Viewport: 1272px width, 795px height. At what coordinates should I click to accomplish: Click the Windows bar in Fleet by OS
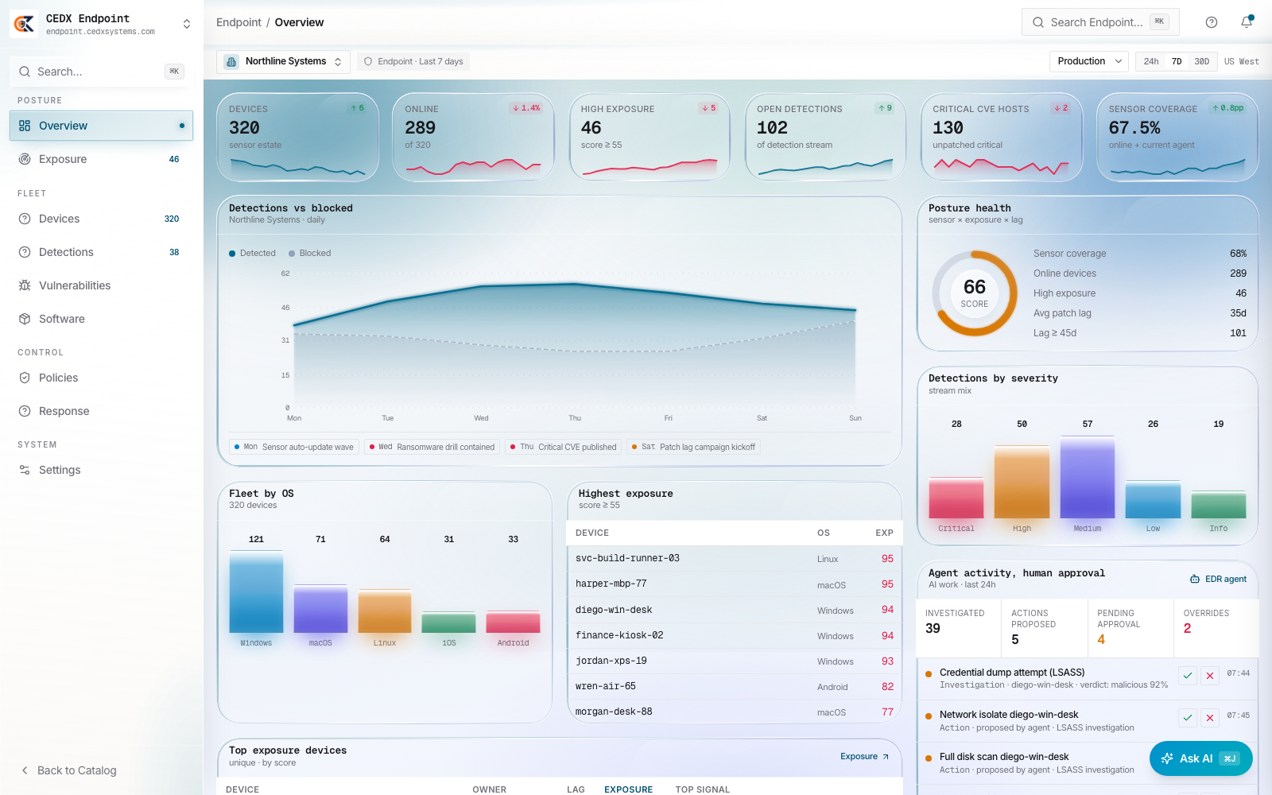[x=256, y=591]
